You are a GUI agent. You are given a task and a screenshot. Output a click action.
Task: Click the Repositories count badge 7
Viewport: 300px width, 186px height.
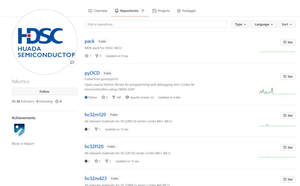tap(142, 11)
